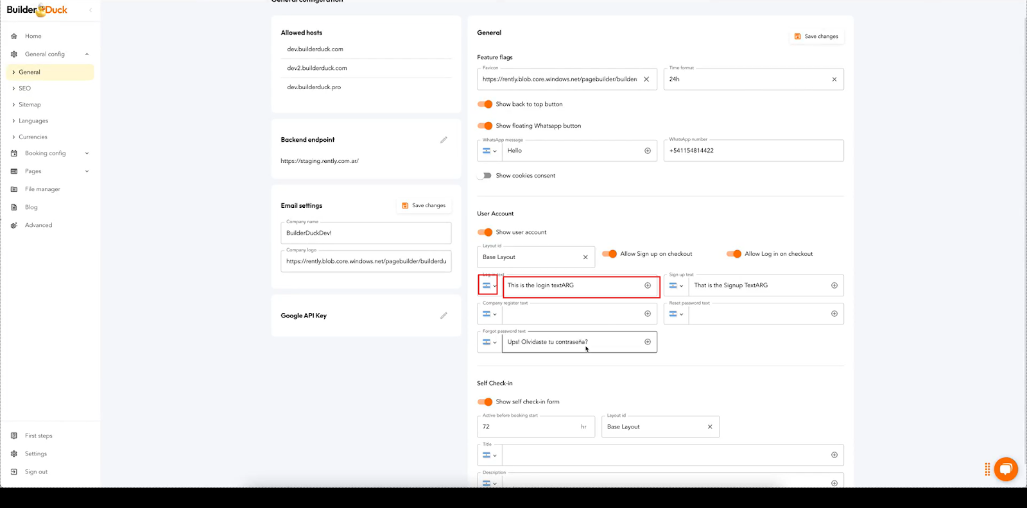
Task: Toggle Allow Sign up on checkout
Action: [609, 254]
